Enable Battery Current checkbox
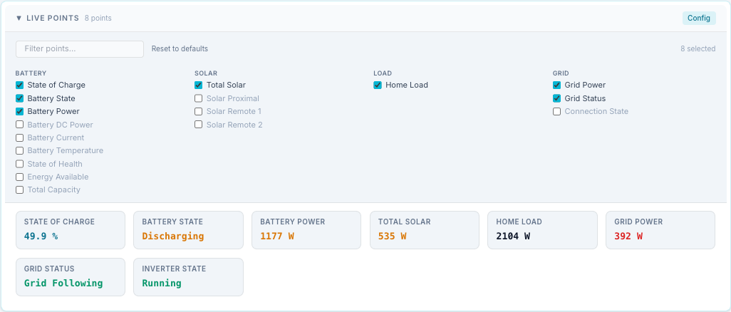731x312 pixels. pos(19,137)
